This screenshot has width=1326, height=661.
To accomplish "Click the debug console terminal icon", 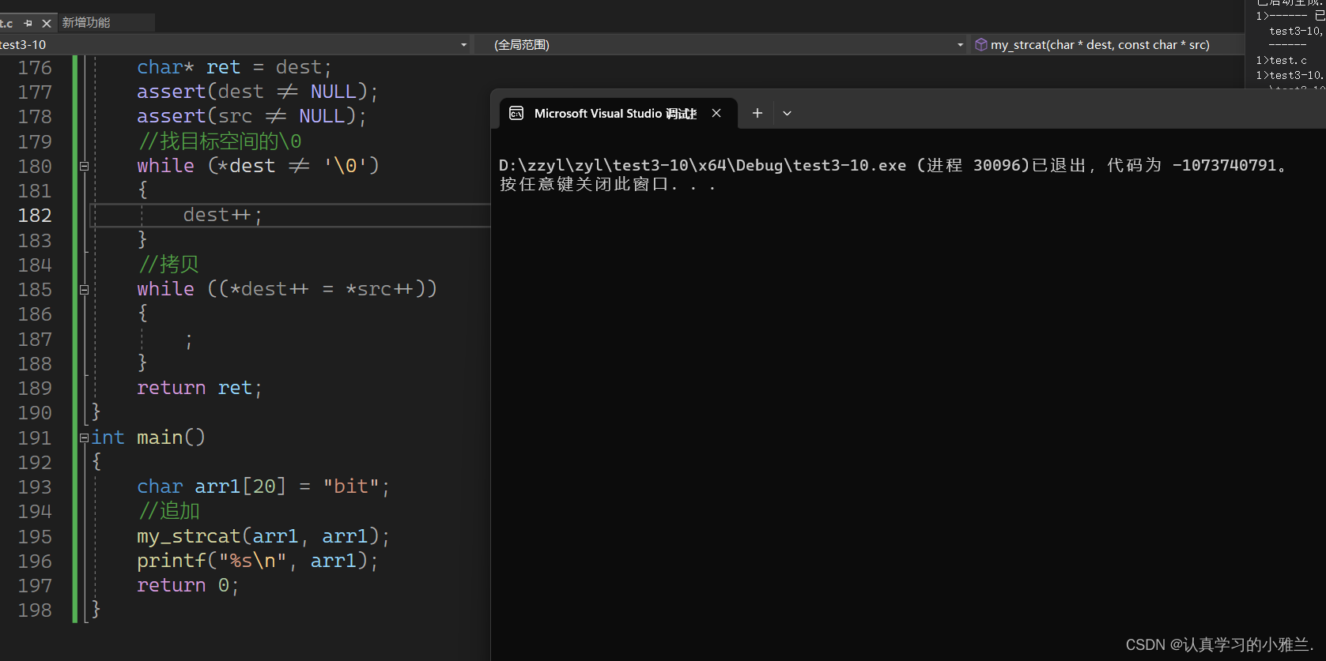I will coord(516,113).
